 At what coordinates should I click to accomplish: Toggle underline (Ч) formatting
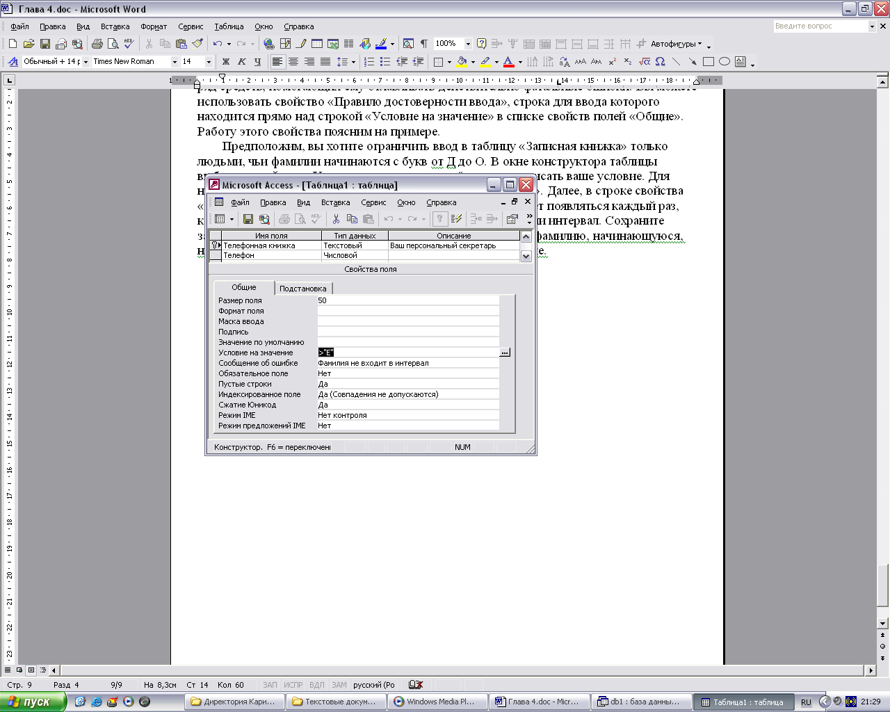click(257, 62)
